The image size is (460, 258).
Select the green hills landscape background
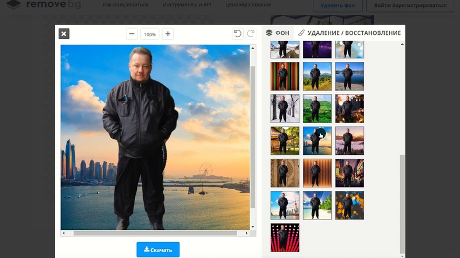(317, 76)
